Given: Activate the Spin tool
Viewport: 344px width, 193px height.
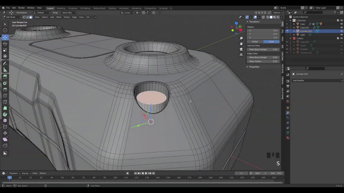Looking at the screenshot, I should tap(5, 114).
